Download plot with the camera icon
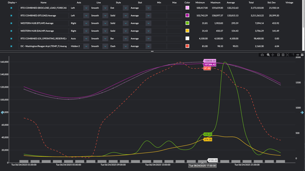The width and height of the screenshot is (305, 171). point(262,55)
